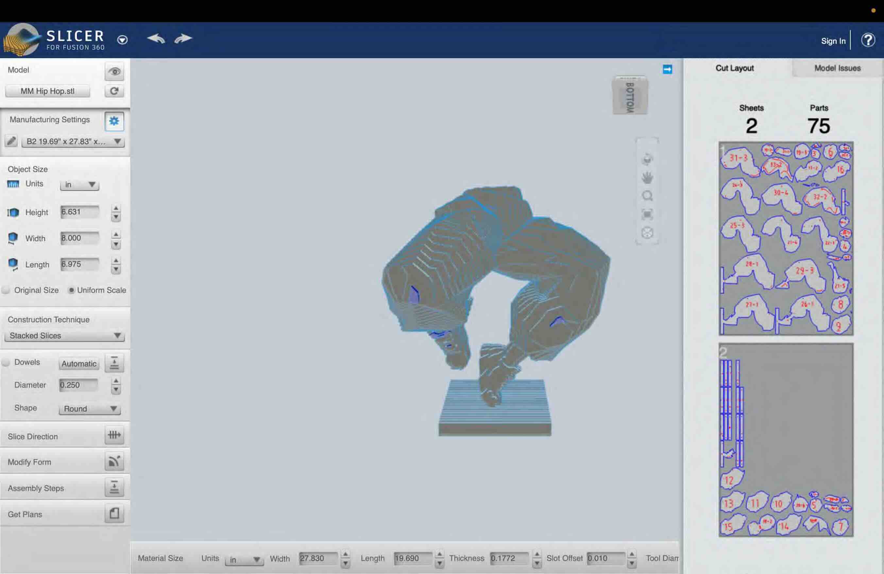Select the Cut Layout tab
884x574 pixels.
pos(734,68)
